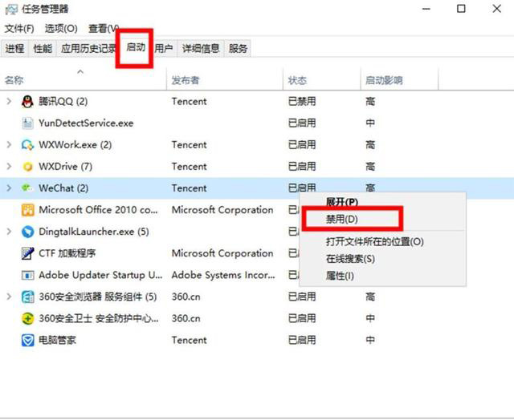Screen dimensions: 514x420
Task: Expand the WXWork.exe (2) group
Action: pyautogui.click(x=9, y=144)
